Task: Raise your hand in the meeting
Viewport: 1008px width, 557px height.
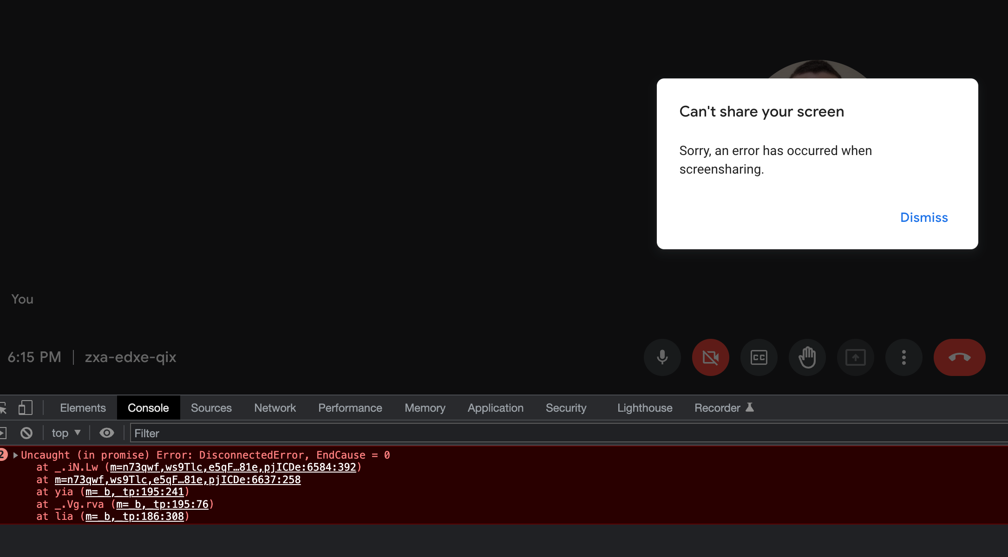Action: [x=807, y=357]
